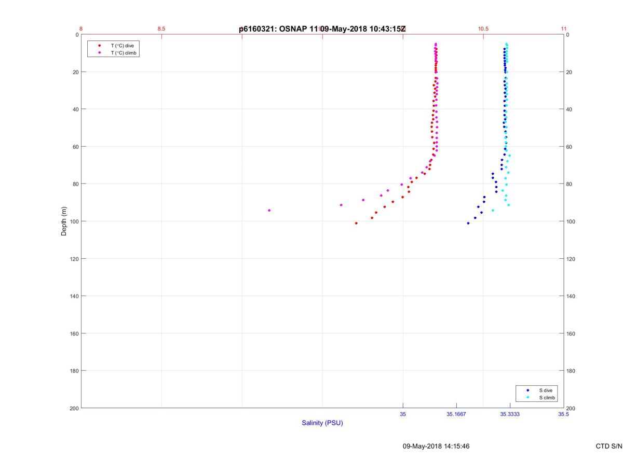Click the '09-May-2018 14:15:46' timestamp
Image resolution: width=623 pixels, height=459 pixels.
436,446
